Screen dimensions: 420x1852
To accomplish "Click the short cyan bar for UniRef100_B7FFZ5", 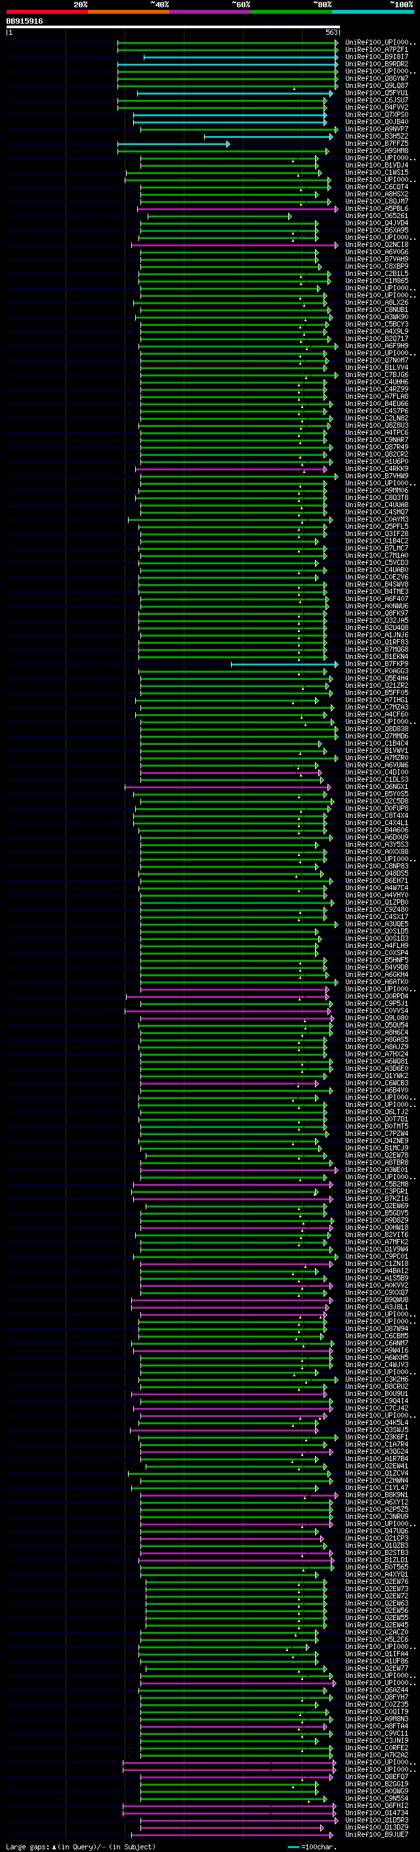I will [x=174, y=145].
